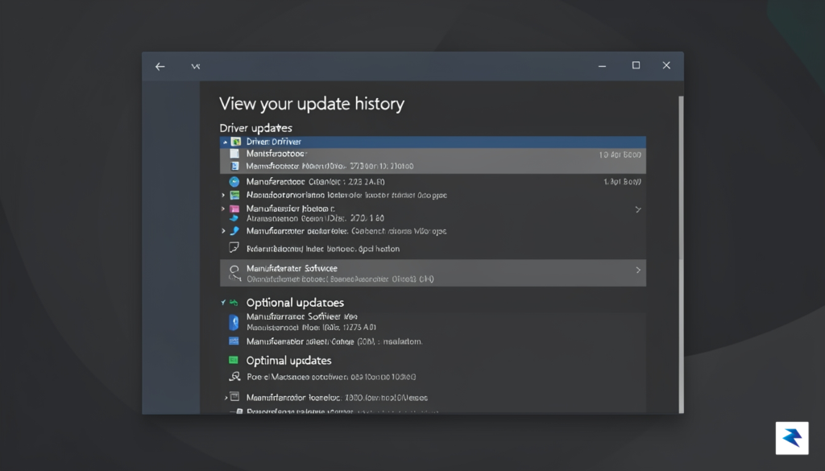
Task: Expand the box-icon row ending 'Mesaes'
Action: [226, 398]
